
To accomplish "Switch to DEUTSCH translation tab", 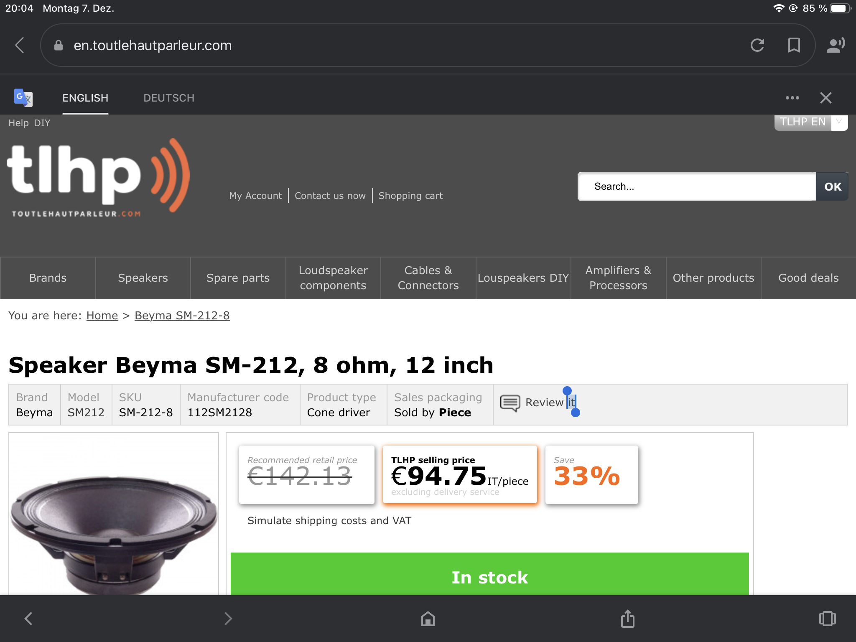I will point(169,98).
